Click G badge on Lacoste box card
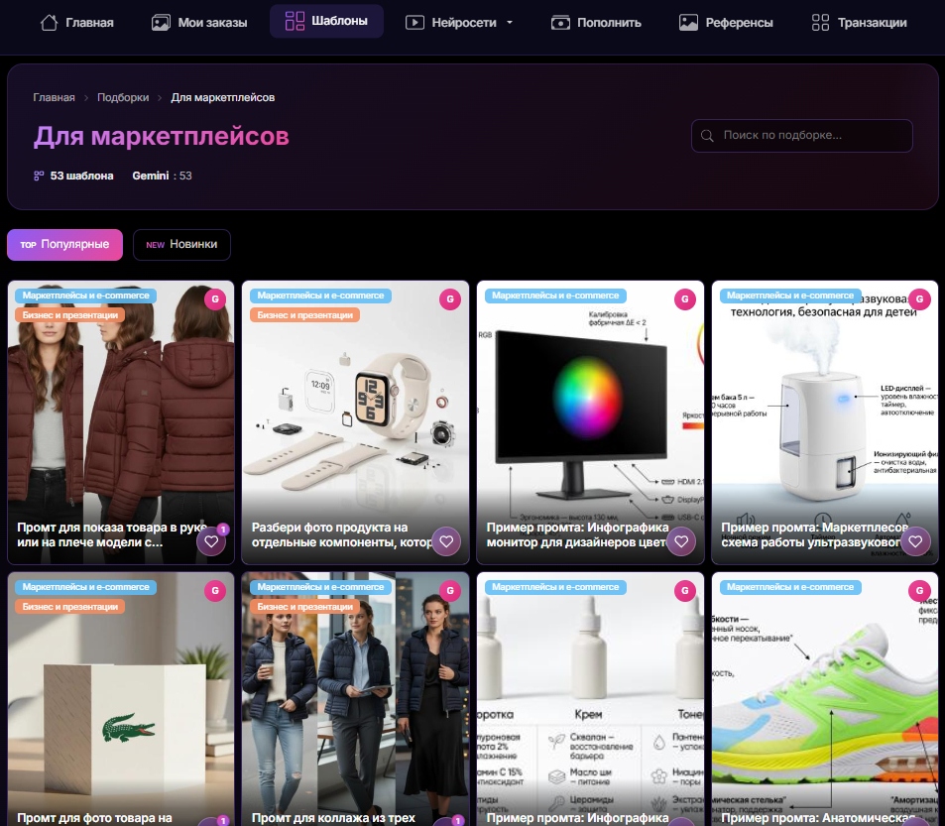The image size is (945, 826). click(215, 590)
